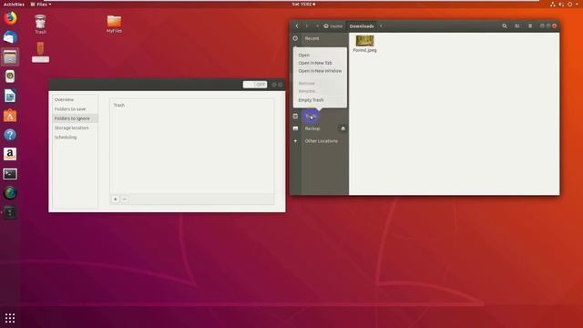Open Files hamburger menu

[530, 26]
